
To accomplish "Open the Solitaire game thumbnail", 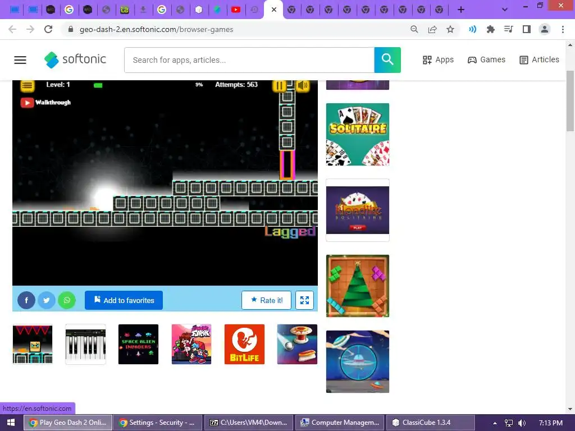I will (358, 135).
